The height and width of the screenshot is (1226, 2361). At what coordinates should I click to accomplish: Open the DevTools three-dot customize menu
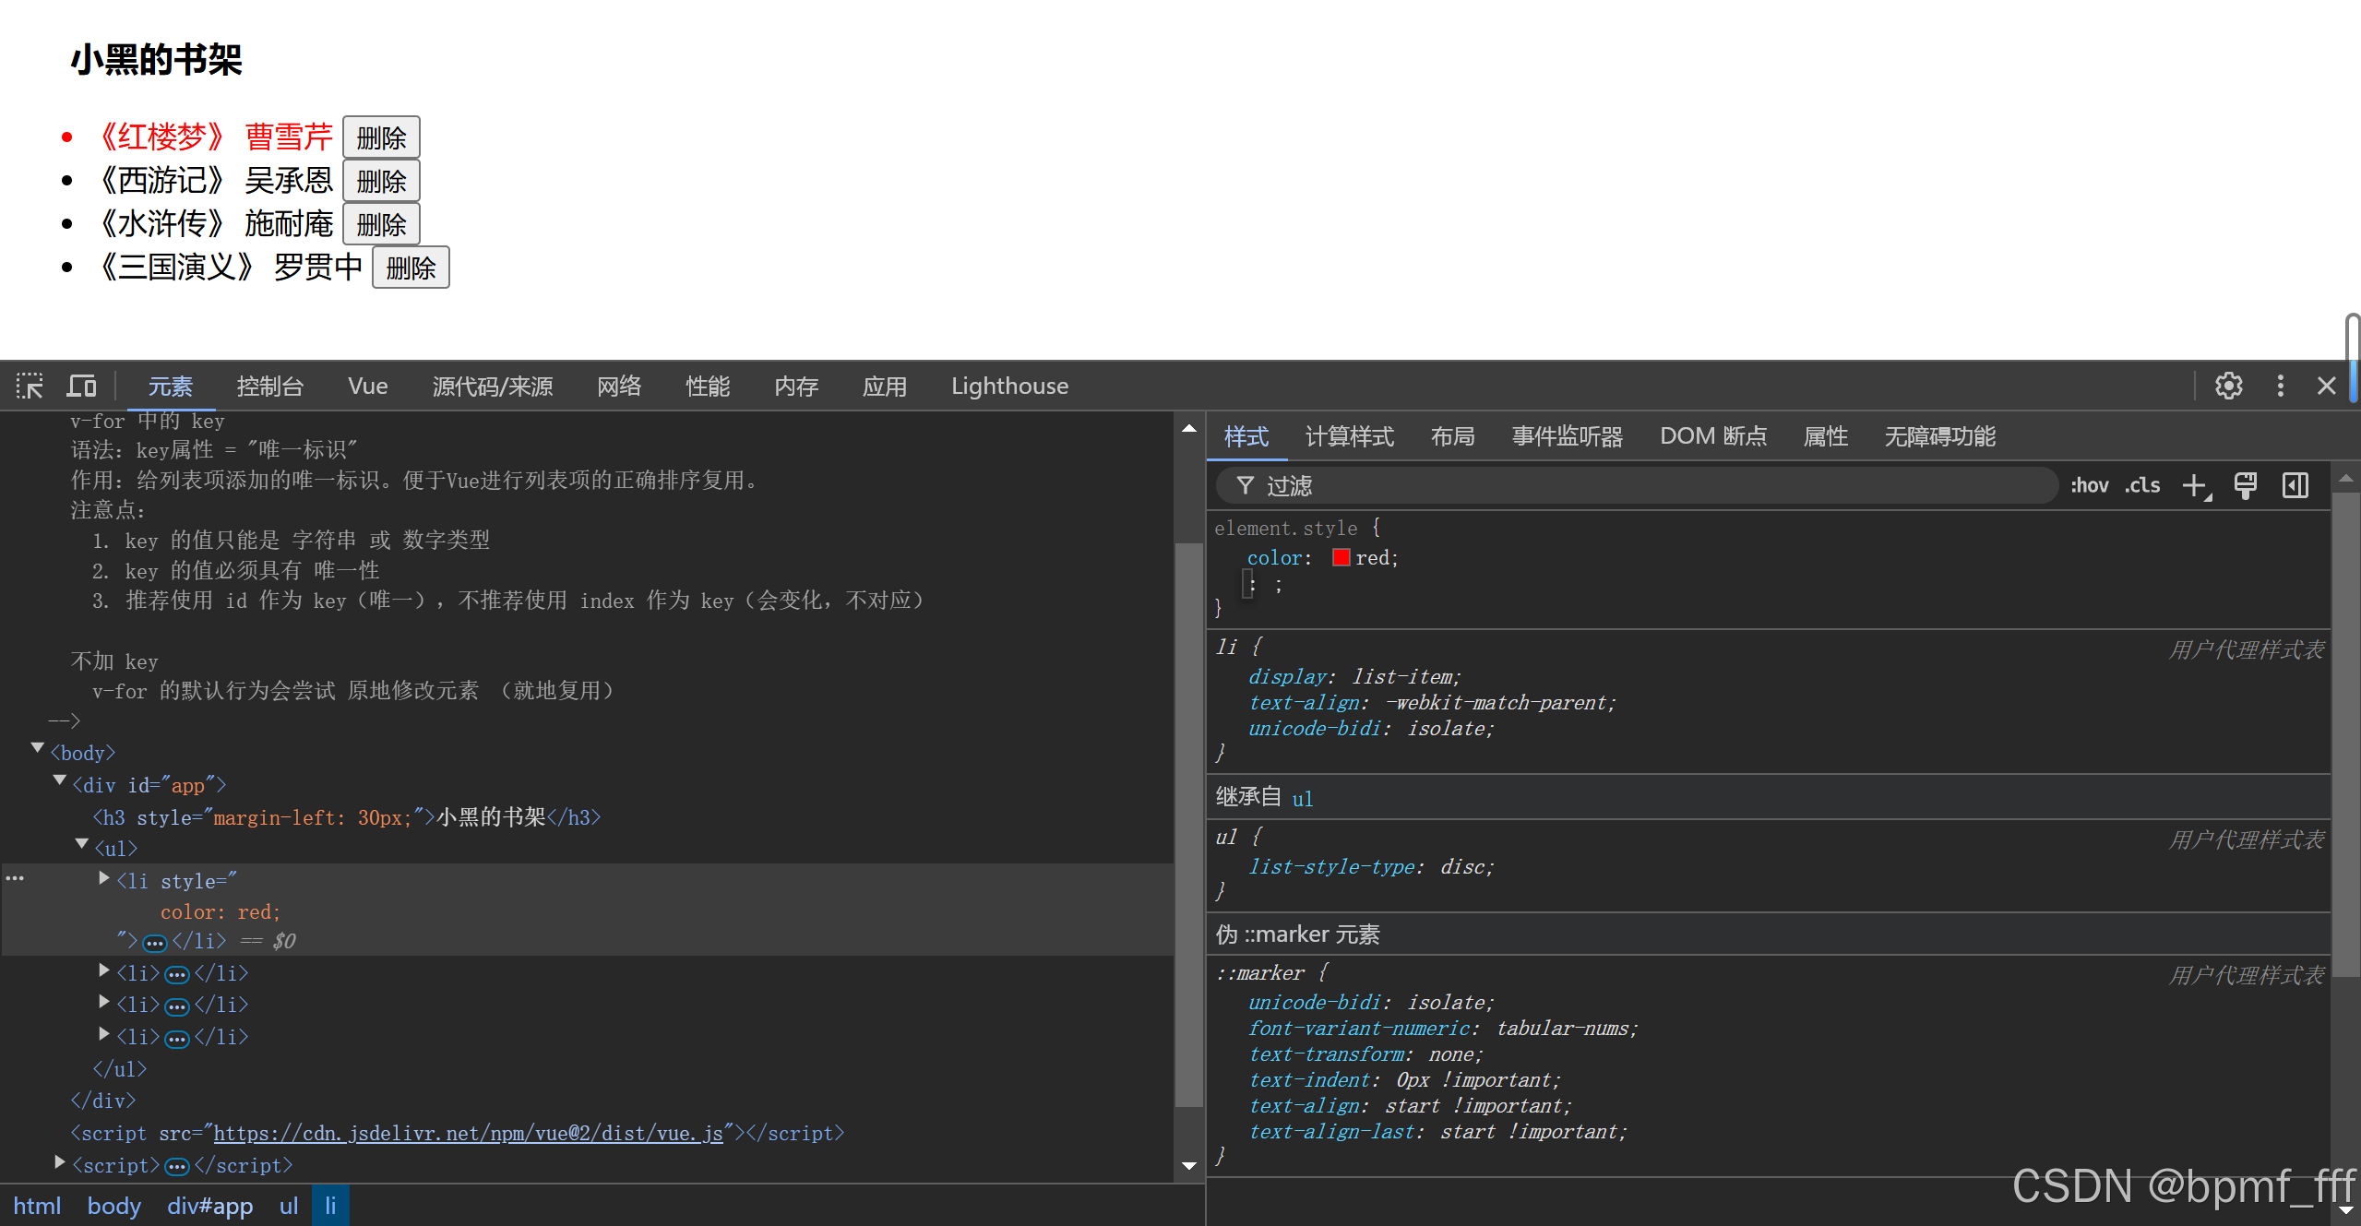click(x=2280, y=386)
